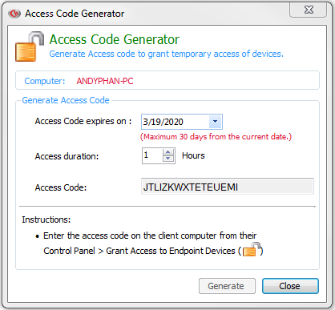Click the Maximum 30 days red note
335x310 pixels.
tap(216, 137)
